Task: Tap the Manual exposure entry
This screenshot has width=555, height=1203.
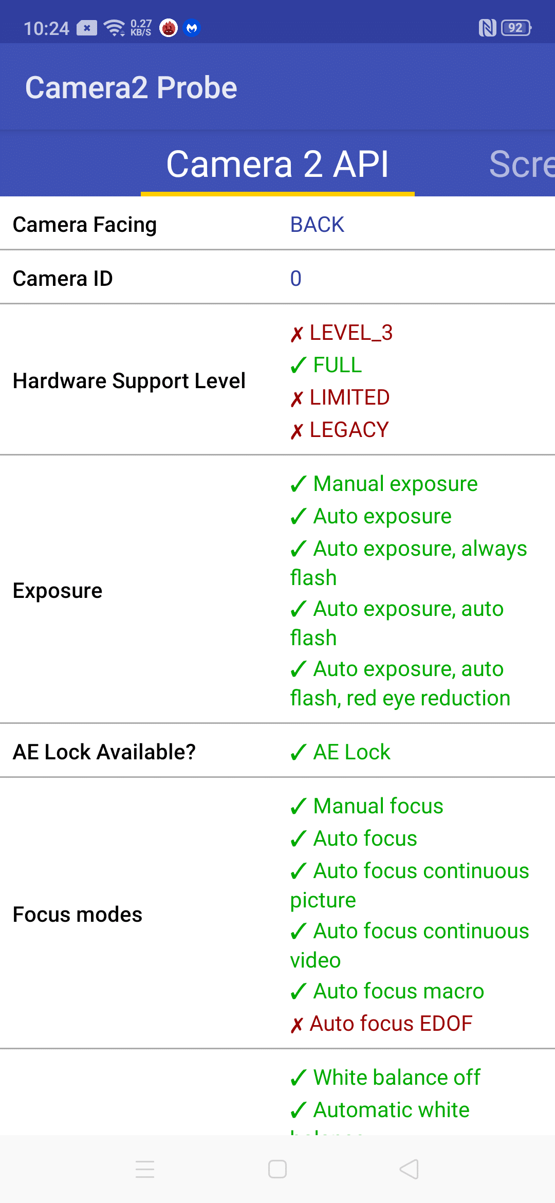Action: 384,484
